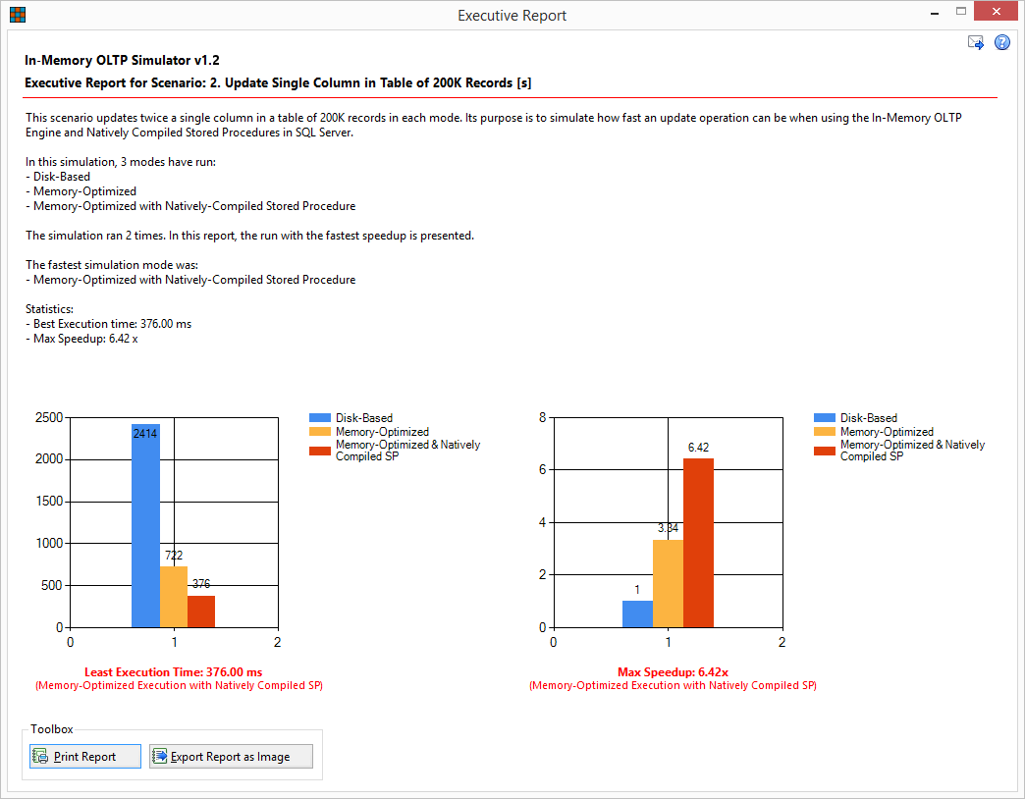Screen dimensions: 1025x799
Task: Click the email report icon
Action: (975, 43)
